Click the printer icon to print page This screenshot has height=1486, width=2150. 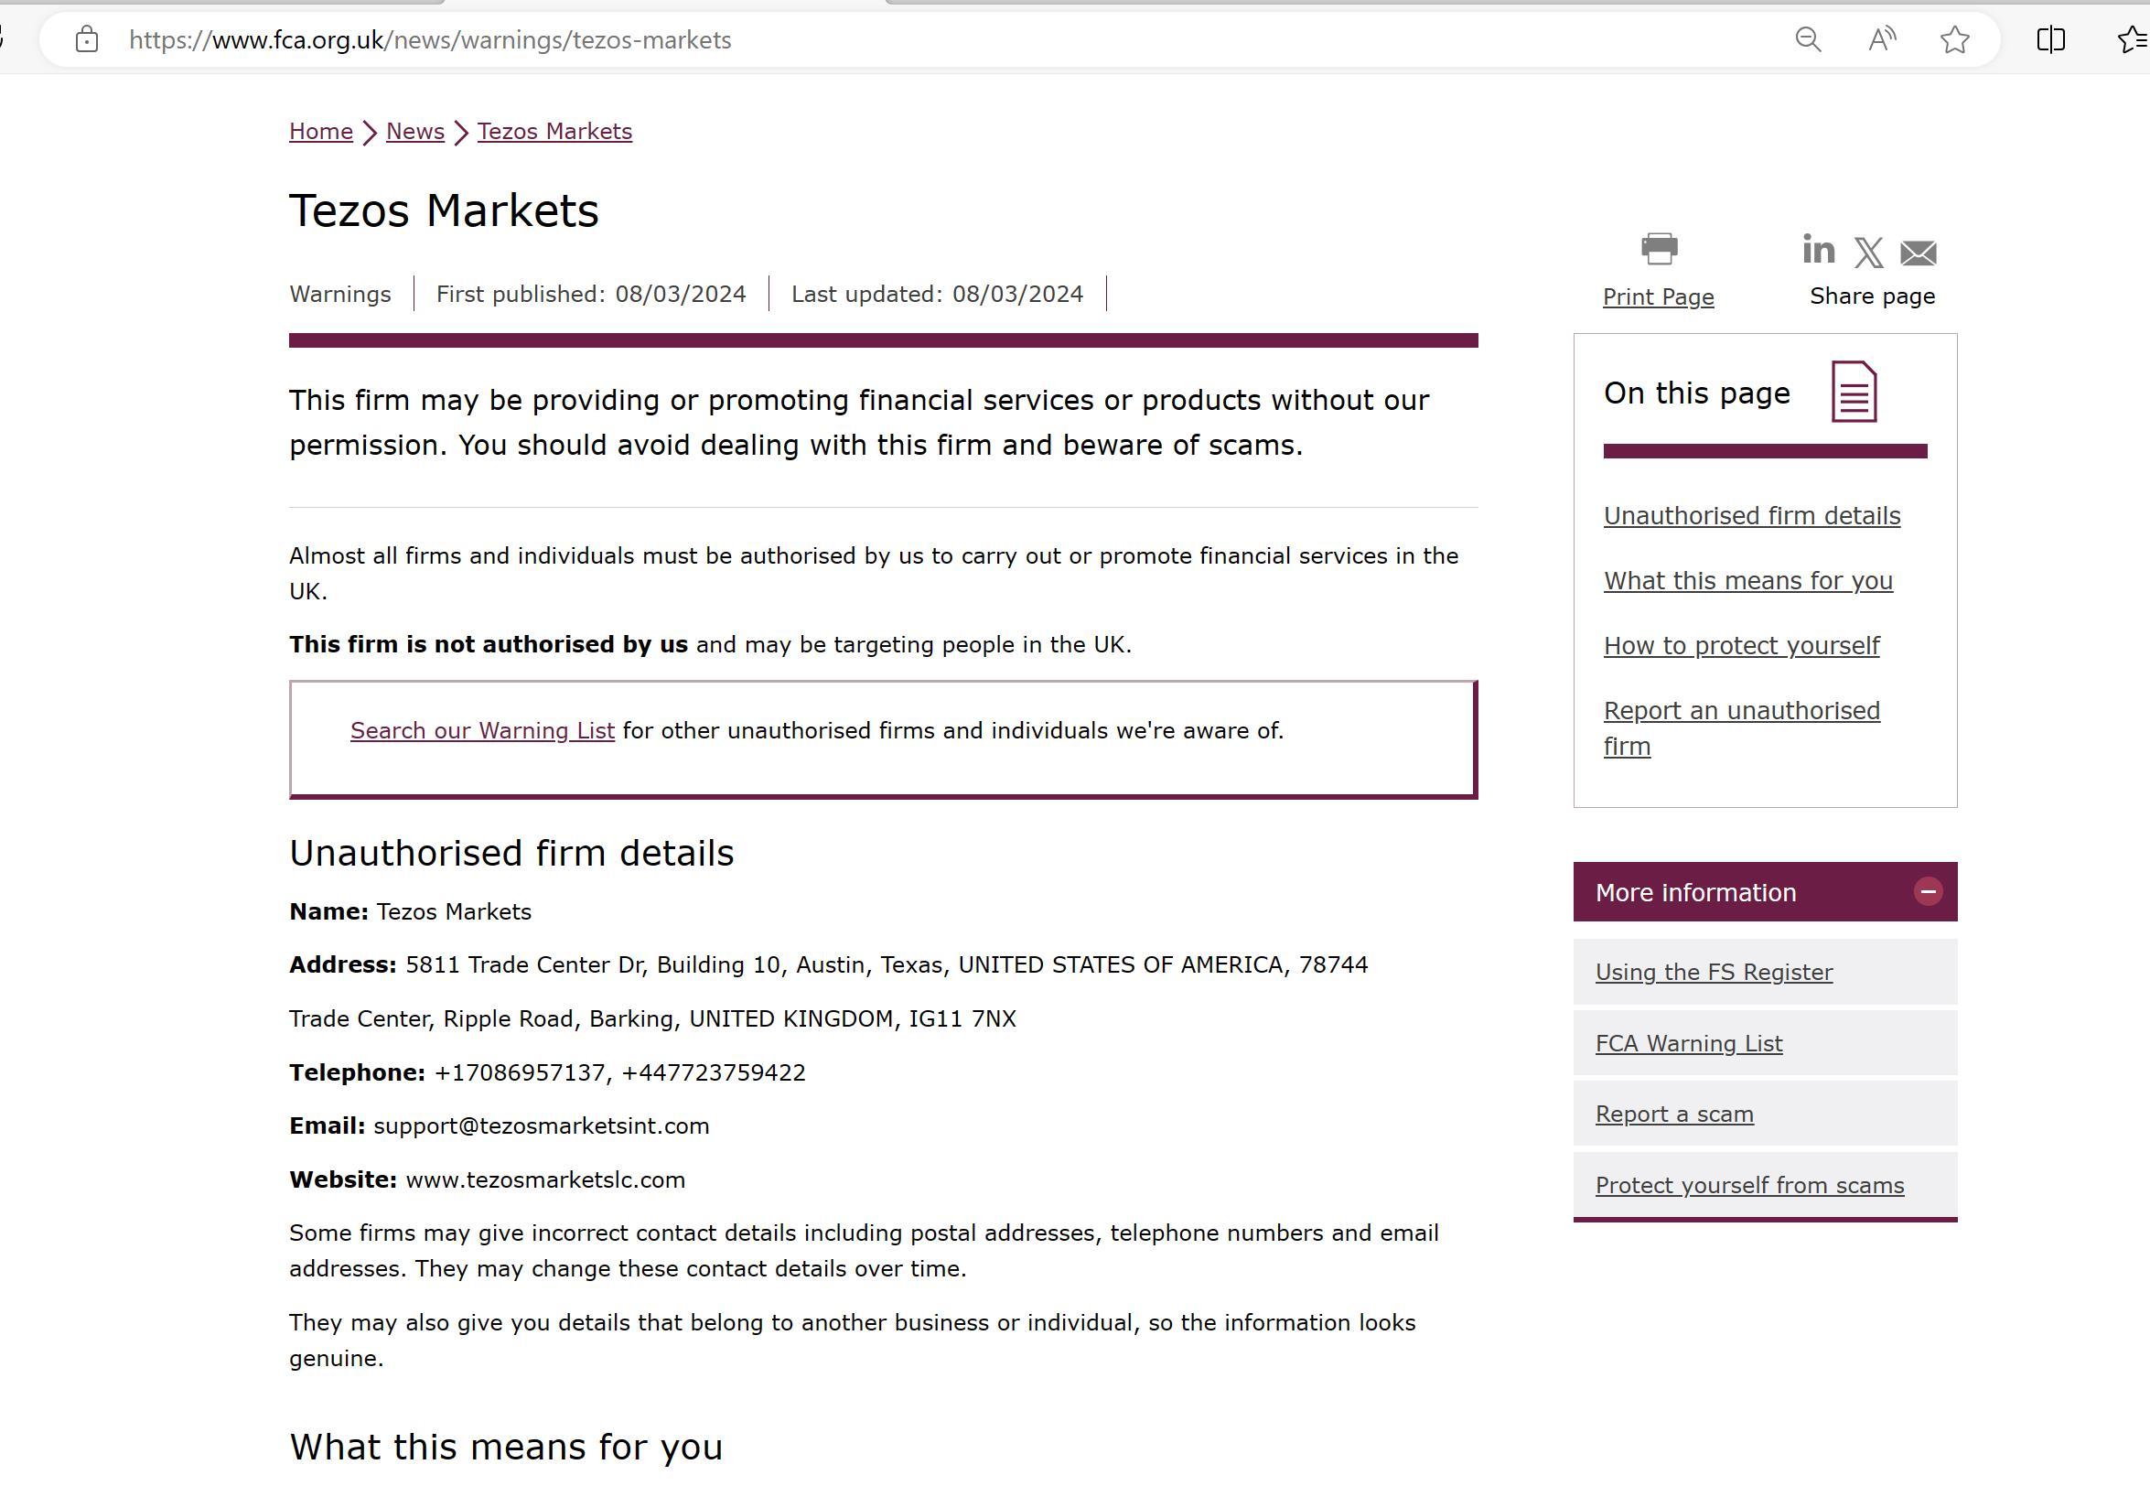pyautogui.click(x=1659, y=249)
